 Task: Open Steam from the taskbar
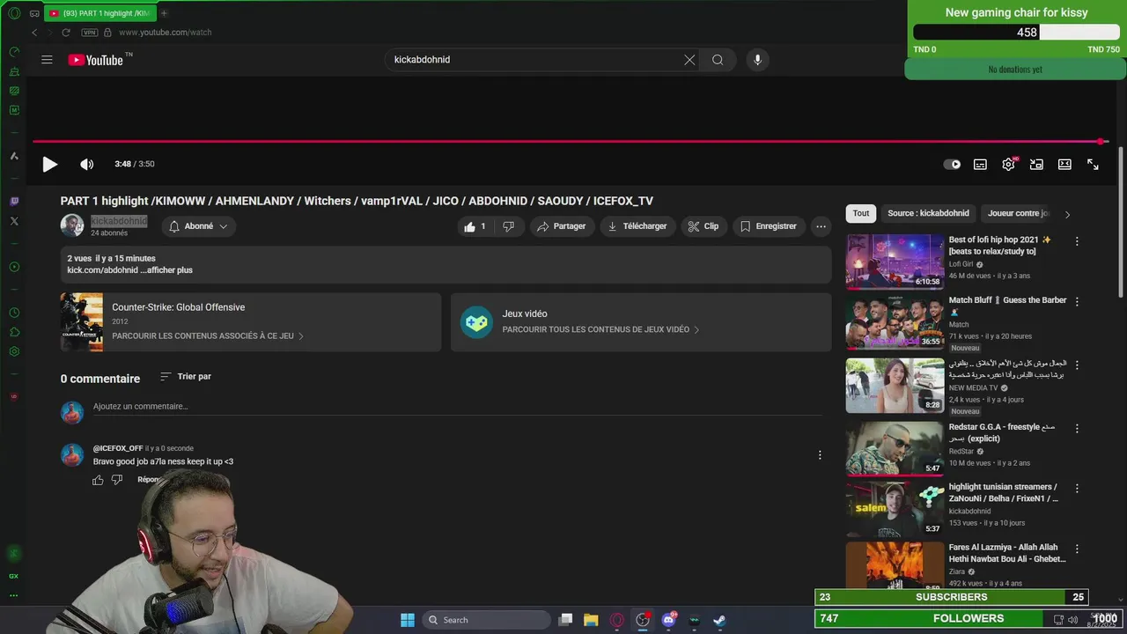pos(719,620)
